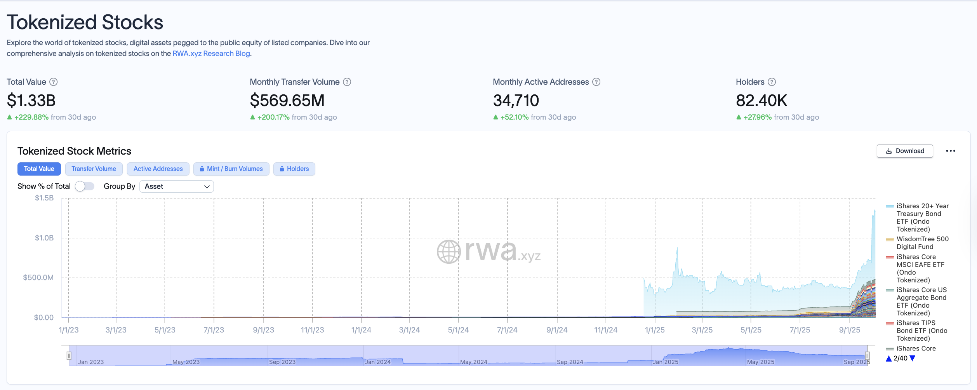This screenshot has width=977, height=390.
Task: Switch to the Active Addresses tab
Action: pyautogui.click(x=158, y=169)
